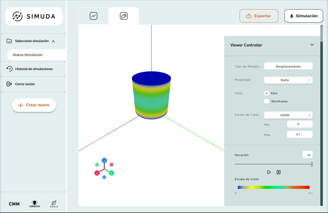Pause the iteration animation
The height and width of the screenshot is (213, 328).
[279, 172]
